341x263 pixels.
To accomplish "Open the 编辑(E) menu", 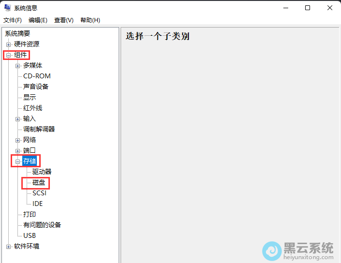I will (38, 20).
